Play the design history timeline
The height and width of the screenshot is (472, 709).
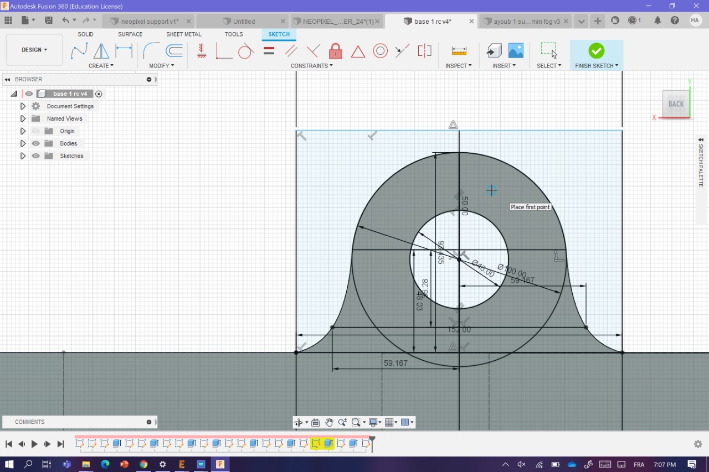pos(34,444)
